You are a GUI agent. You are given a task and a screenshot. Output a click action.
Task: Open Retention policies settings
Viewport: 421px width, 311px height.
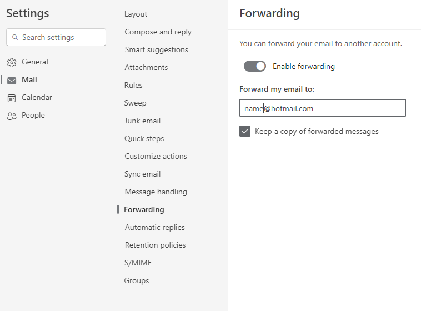tap(155, 245)
